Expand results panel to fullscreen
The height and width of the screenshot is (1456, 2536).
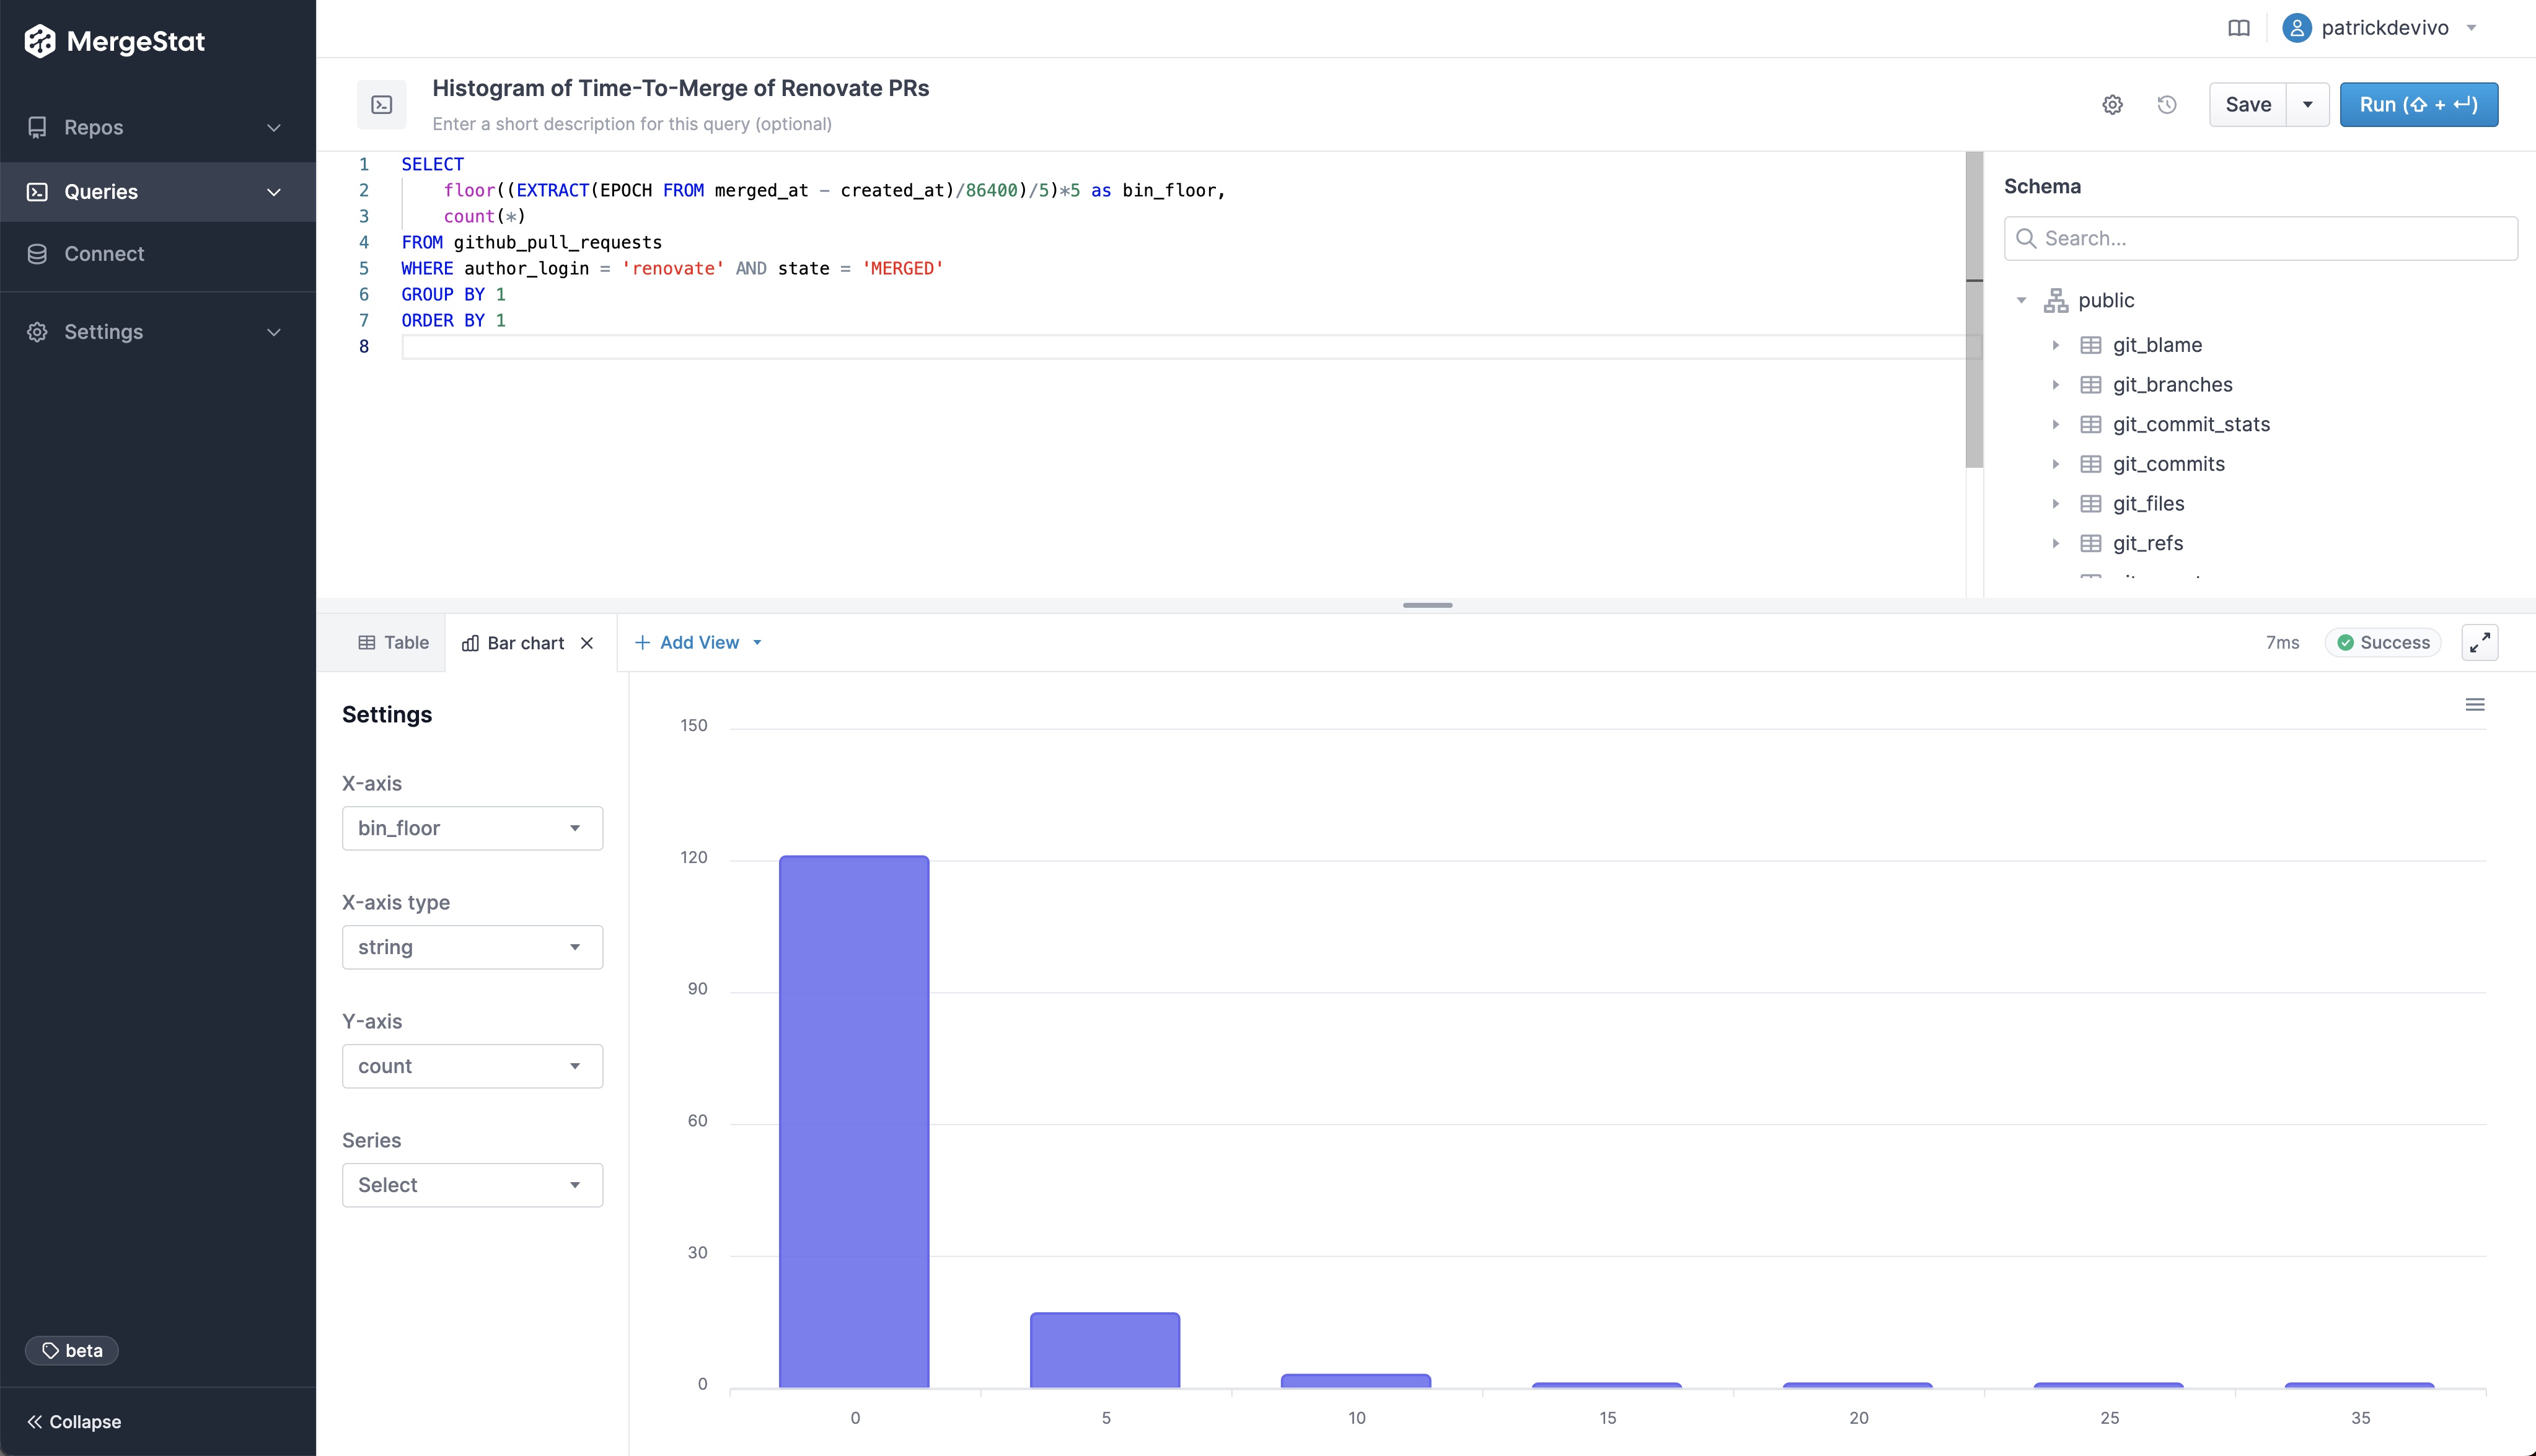[2480, 643]
